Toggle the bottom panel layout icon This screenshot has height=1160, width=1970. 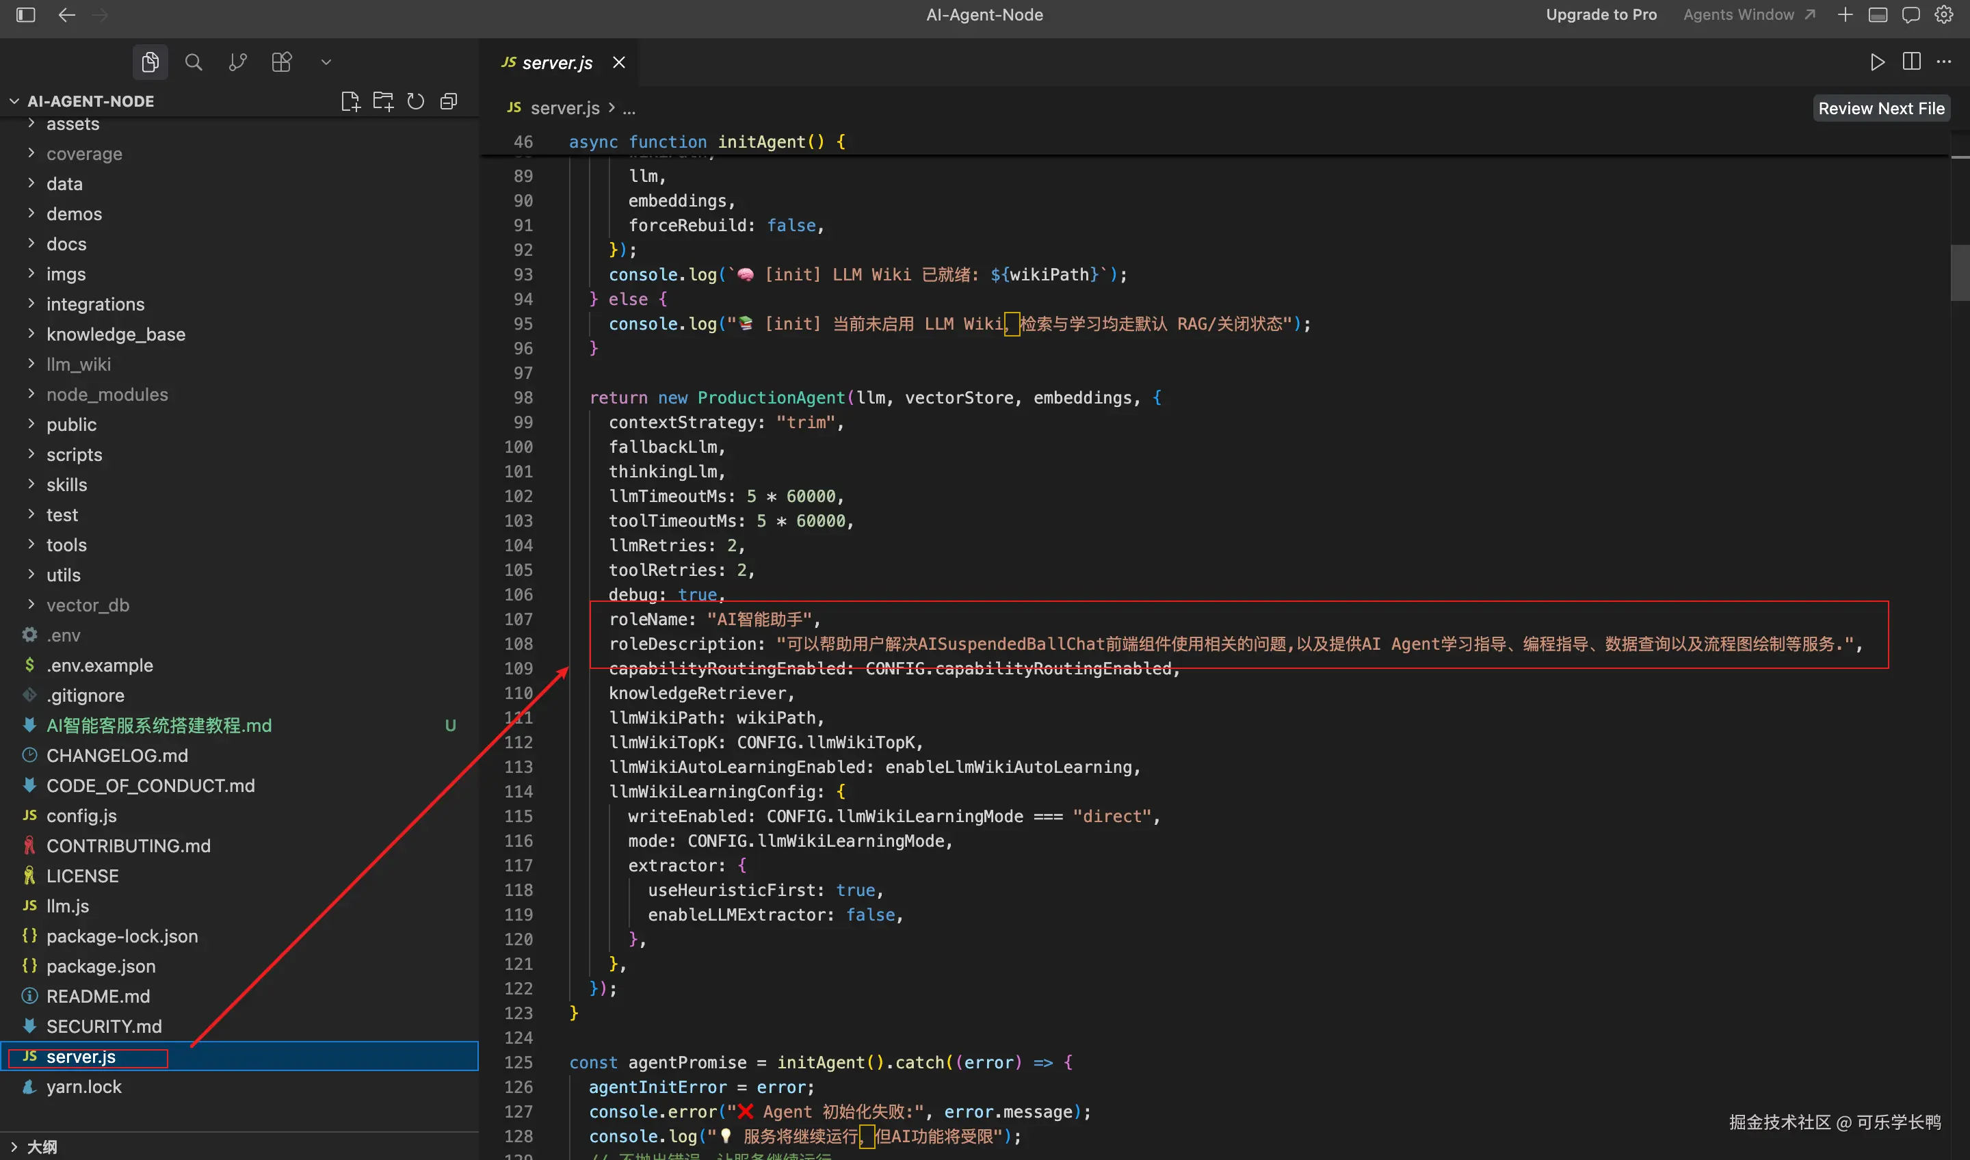click(1878, 15)
